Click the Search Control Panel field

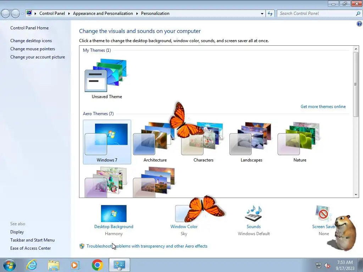pos(317,13)
